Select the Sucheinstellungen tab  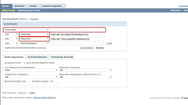point(37,57)
